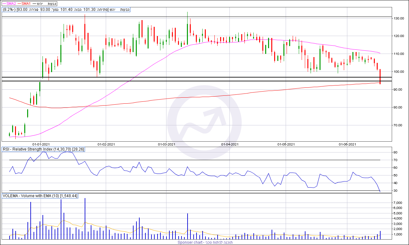
Task: Select the 01-05-2021 date label
Action: click(x=286, y=144)
